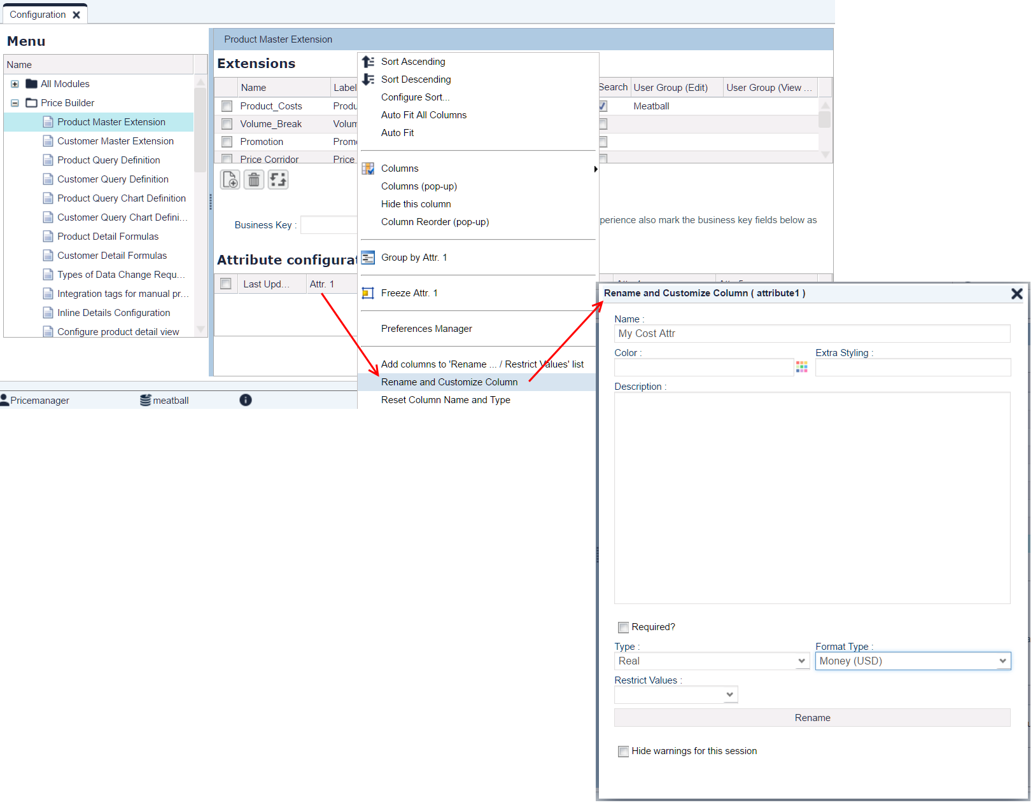The image size is (1033, 805).
Task: Click the Name field containing My Cost Attr
Action: (x=812, y=334)
